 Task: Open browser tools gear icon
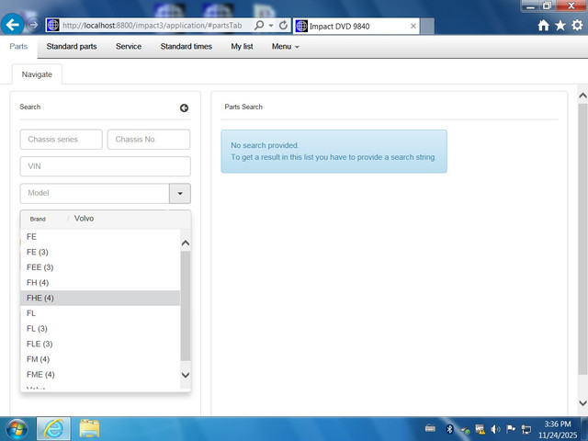(x=577, y=26)
